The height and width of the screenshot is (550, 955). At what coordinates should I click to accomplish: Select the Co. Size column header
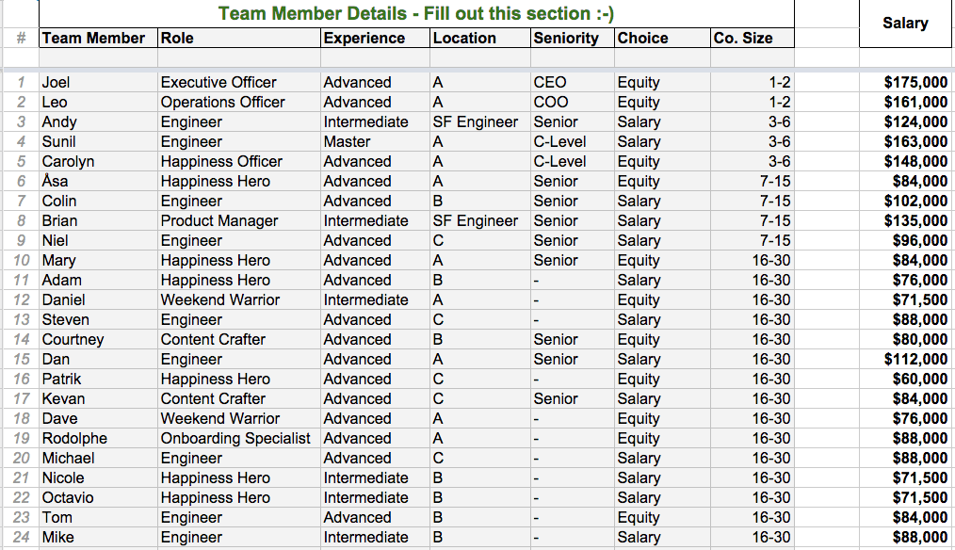coord(743,39)
